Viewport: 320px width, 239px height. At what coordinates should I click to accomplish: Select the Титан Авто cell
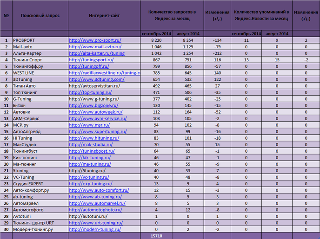click(40, 86)
